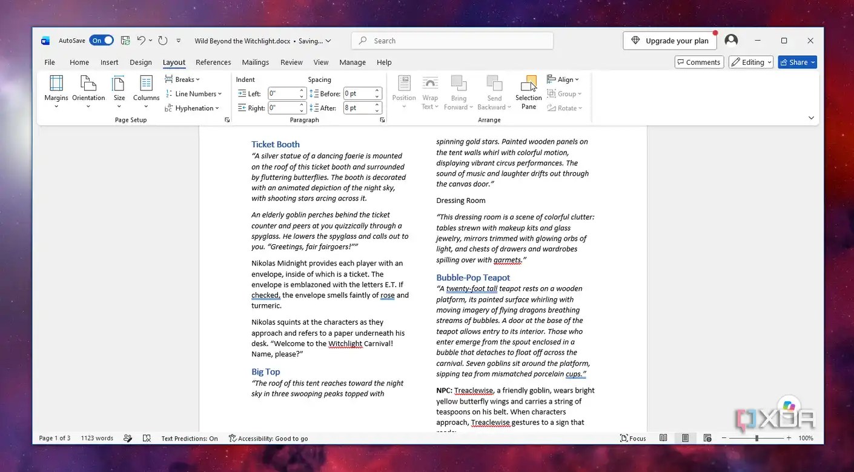Click the Position icon in Arrange group
The height and width of the screenshot is (472, 854).
(x=404, y=84)
